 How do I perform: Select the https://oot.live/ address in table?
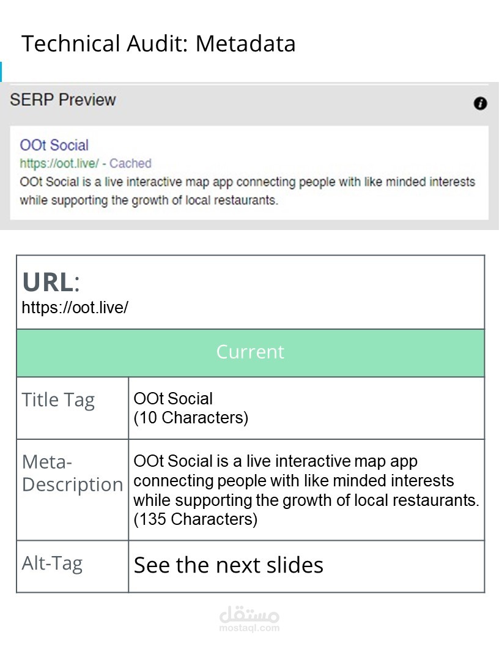pyautogui.click(x=75, y=307)
